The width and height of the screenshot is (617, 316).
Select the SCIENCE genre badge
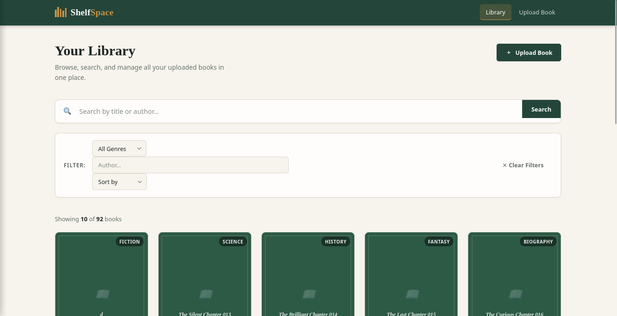point(232,242)
